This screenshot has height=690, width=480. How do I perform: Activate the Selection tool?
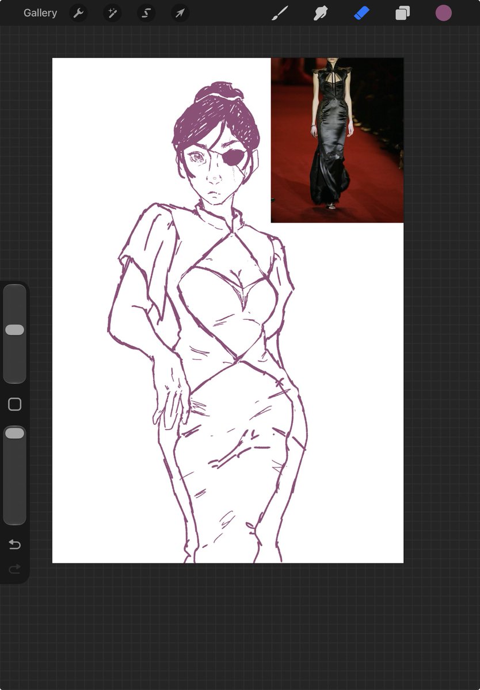[x=146, y=13]
